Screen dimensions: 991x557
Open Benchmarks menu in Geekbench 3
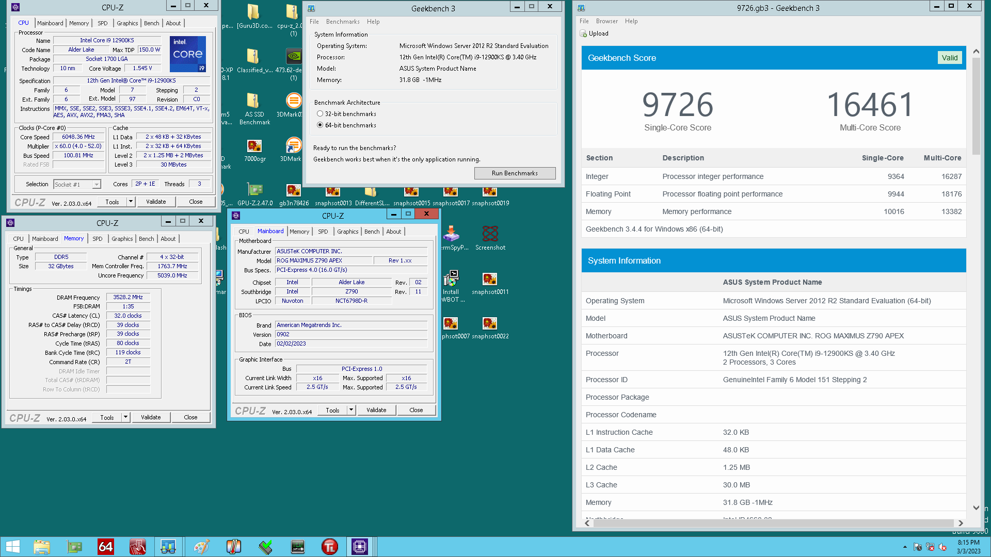click(x=343, y=22)
